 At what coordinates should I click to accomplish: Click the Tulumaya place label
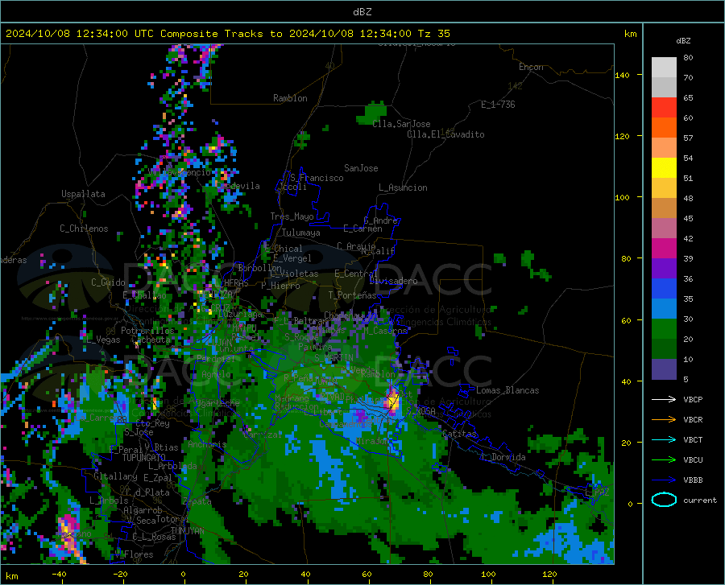tap(301, 233)
